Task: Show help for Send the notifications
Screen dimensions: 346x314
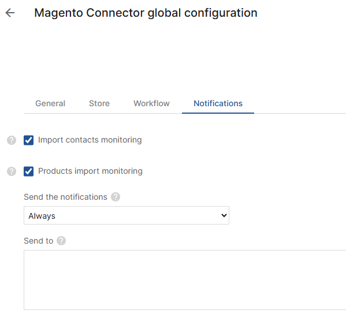Action: [116, 197]
